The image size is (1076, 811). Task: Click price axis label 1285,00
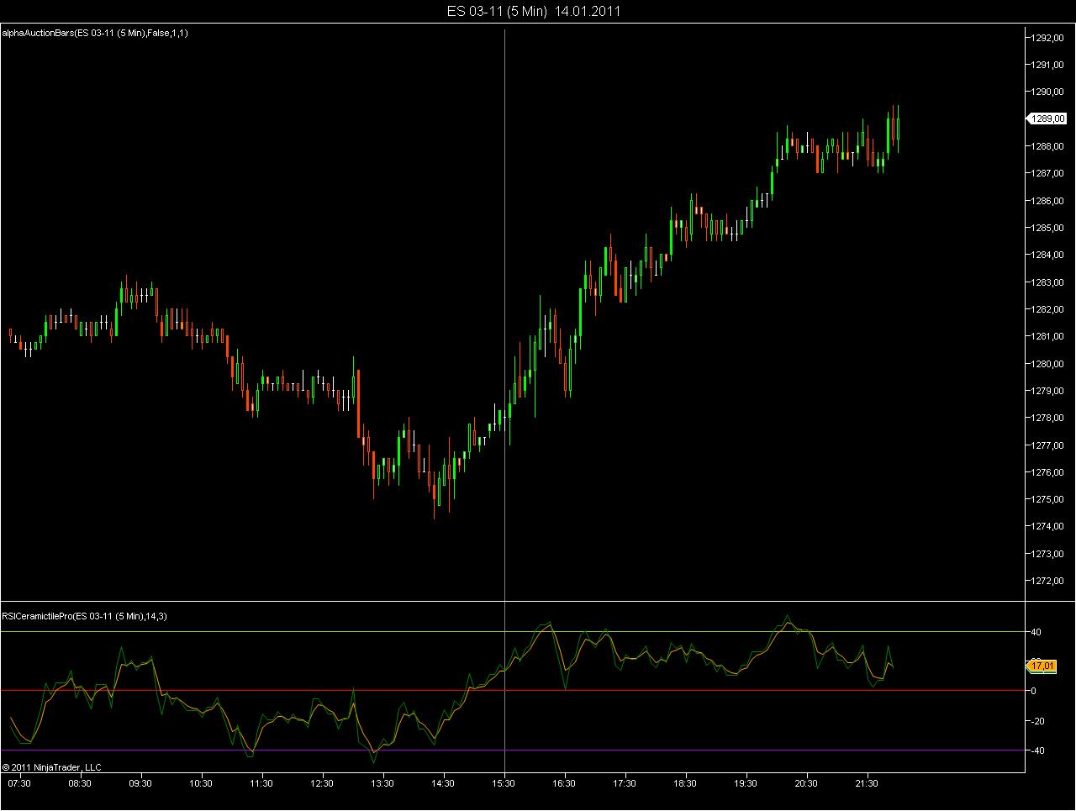pyautogui.click(x=1049, y=229)
